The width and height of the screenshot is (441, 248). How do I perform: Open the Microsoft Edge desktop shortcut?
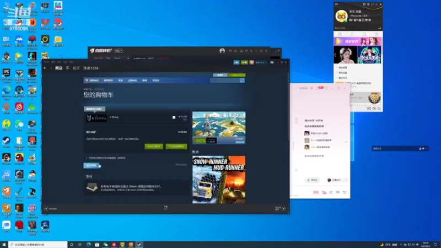pyautogui.click(x=6, y=92)
